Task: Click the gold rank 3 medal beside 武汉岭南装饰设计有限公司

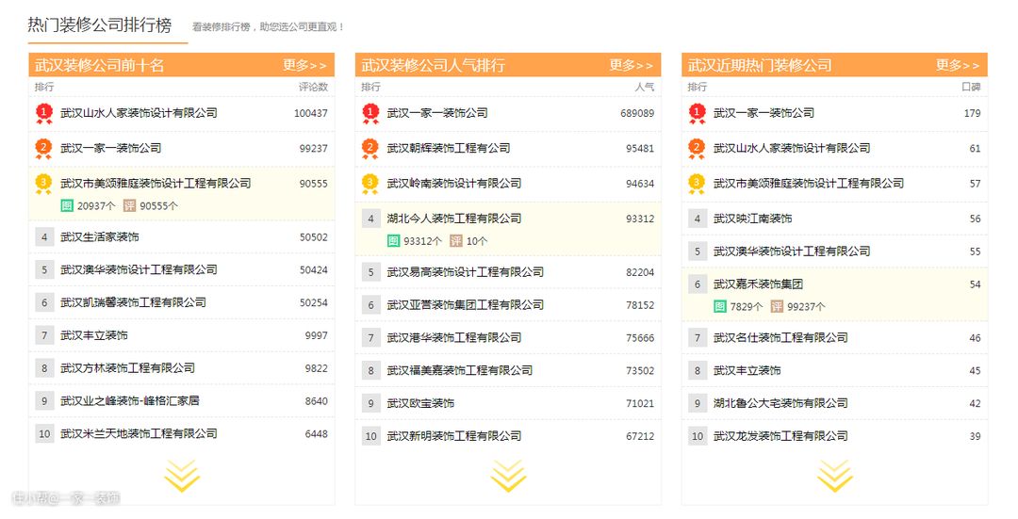Action: 370,183
